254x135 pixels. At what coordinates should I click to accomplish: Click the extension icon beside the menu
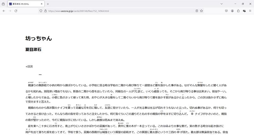244,11
